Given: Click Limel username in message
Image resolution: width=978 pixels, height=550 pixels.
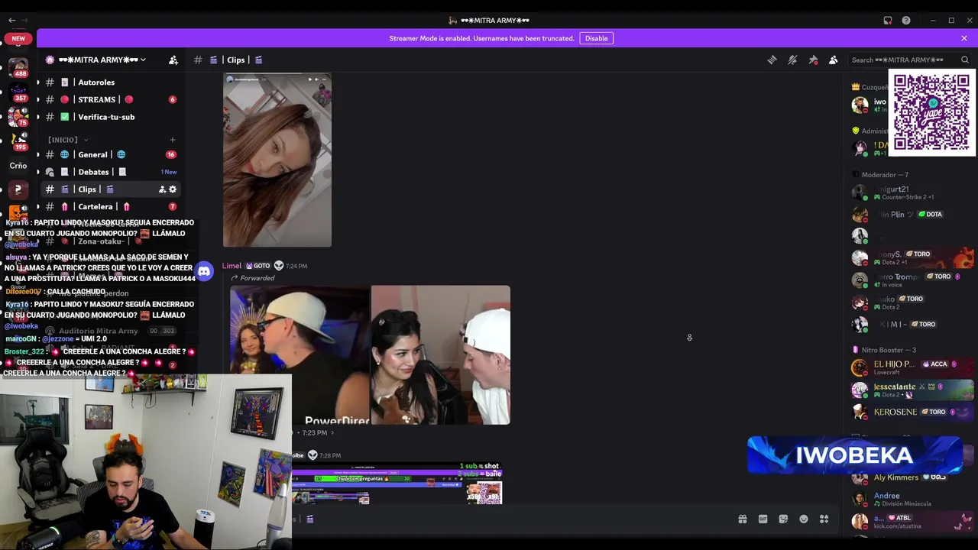Looking at the screenshot, I should pyautogui.click(x=232, y=266).
